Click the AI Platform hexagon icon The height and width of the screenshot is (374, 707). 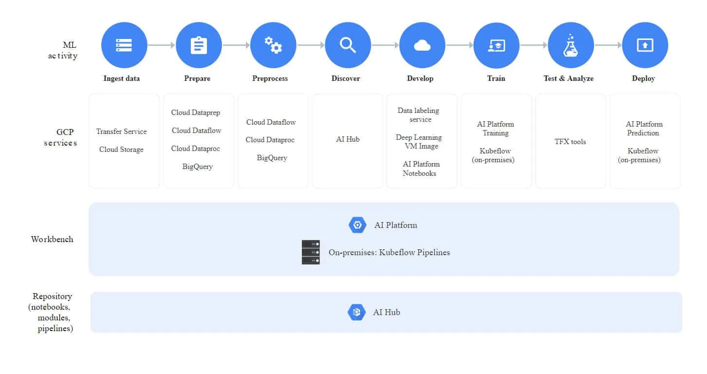[x=357, y=224]
